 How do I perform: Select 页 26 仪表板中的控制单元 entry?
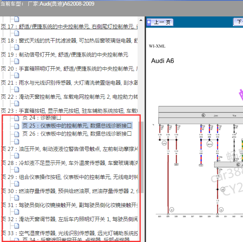(x=77, y=134)
